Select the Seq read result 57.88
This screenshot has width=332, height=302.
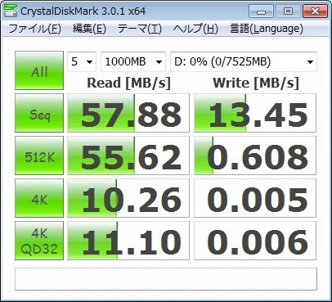(x=128, y=113)
